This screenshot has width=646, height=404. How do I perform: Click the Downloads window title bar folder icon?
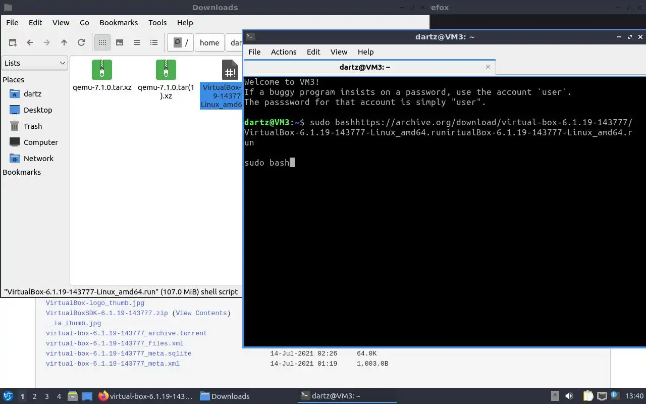[8, 8]
